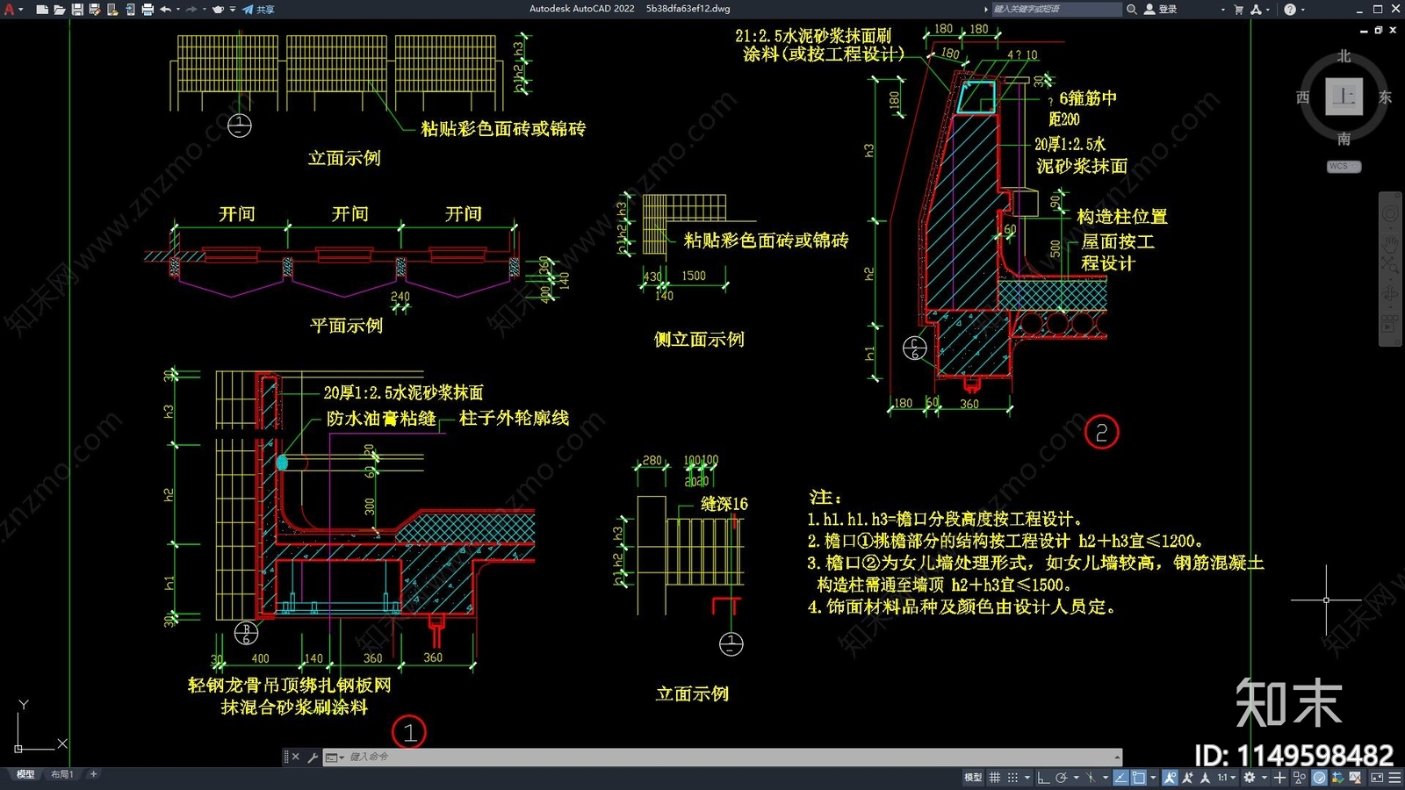Undo the last action
1405x790 pixels.
[x=165, y=9]
